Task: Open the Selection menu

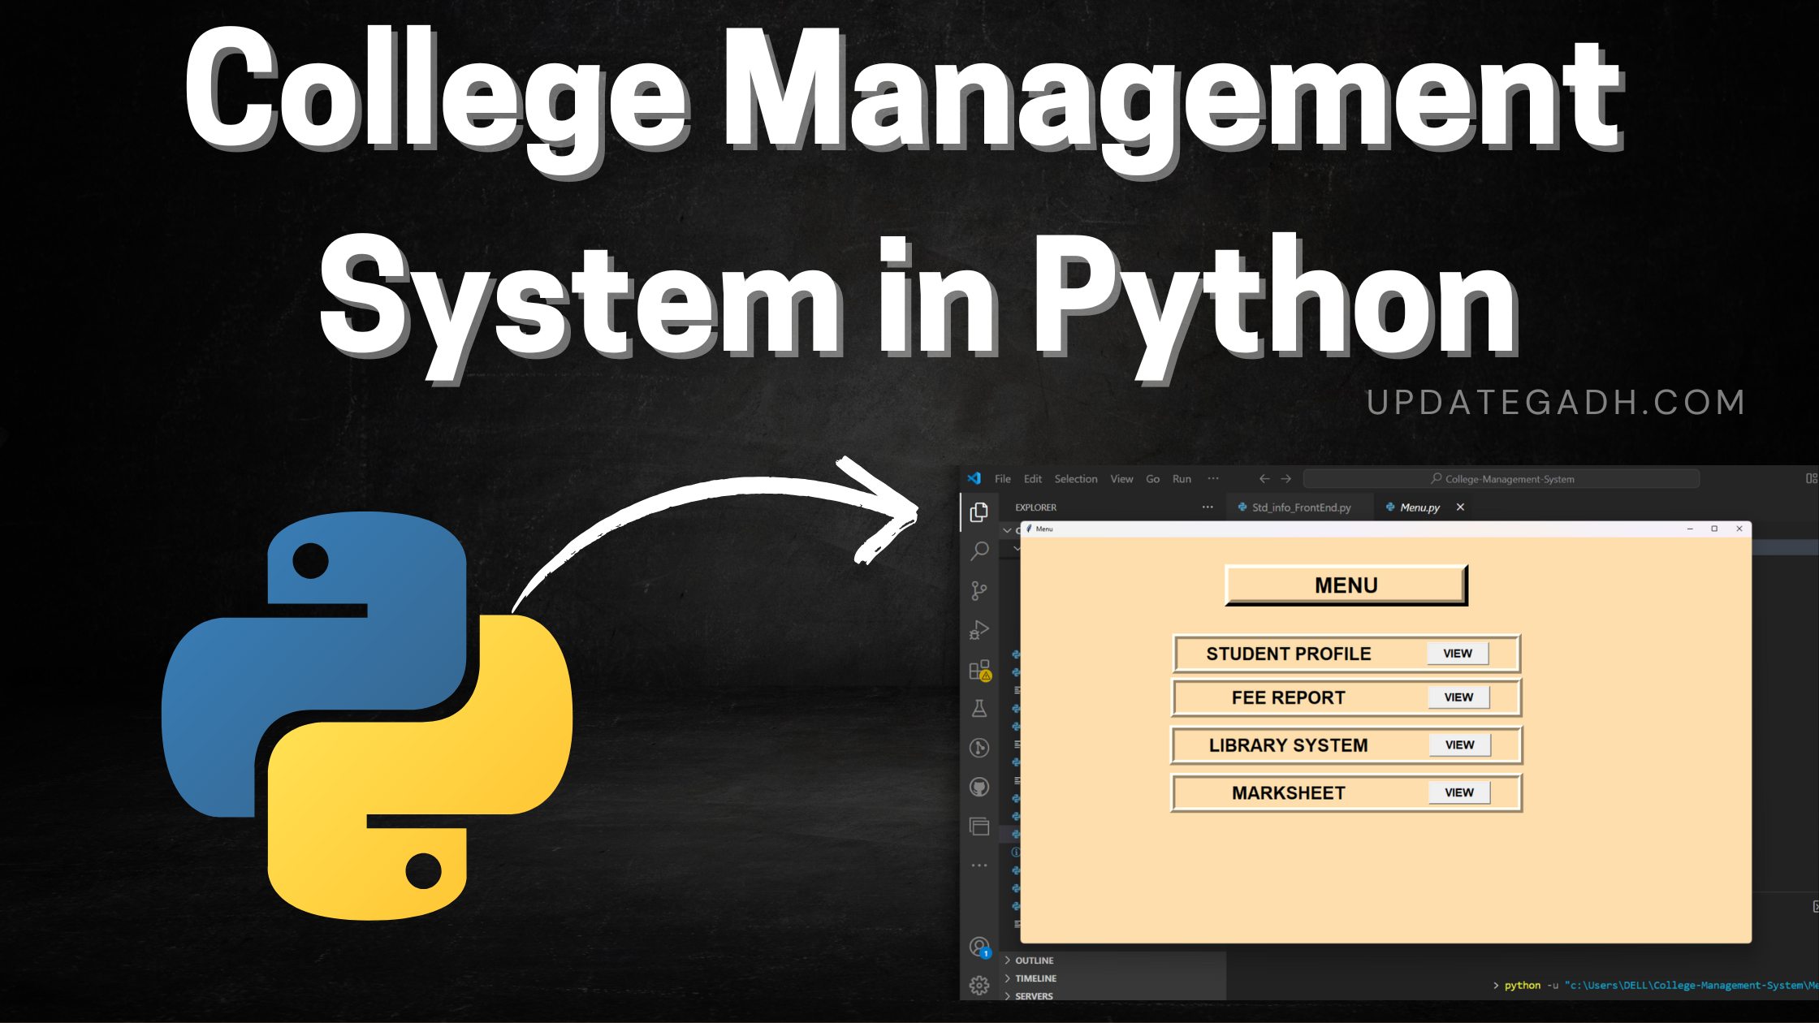Action: click(1076, 479)
